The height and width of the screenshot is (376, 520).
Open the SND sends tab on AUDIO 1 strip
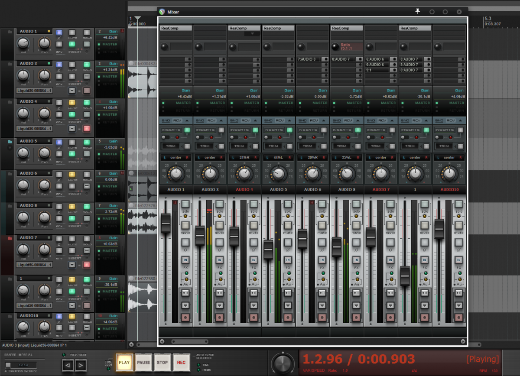166,120
